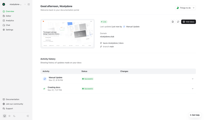The height and width of the screenshot is (120, 204).
Task: Click the refresh update icon button
Action: click(x=178, y=22)
